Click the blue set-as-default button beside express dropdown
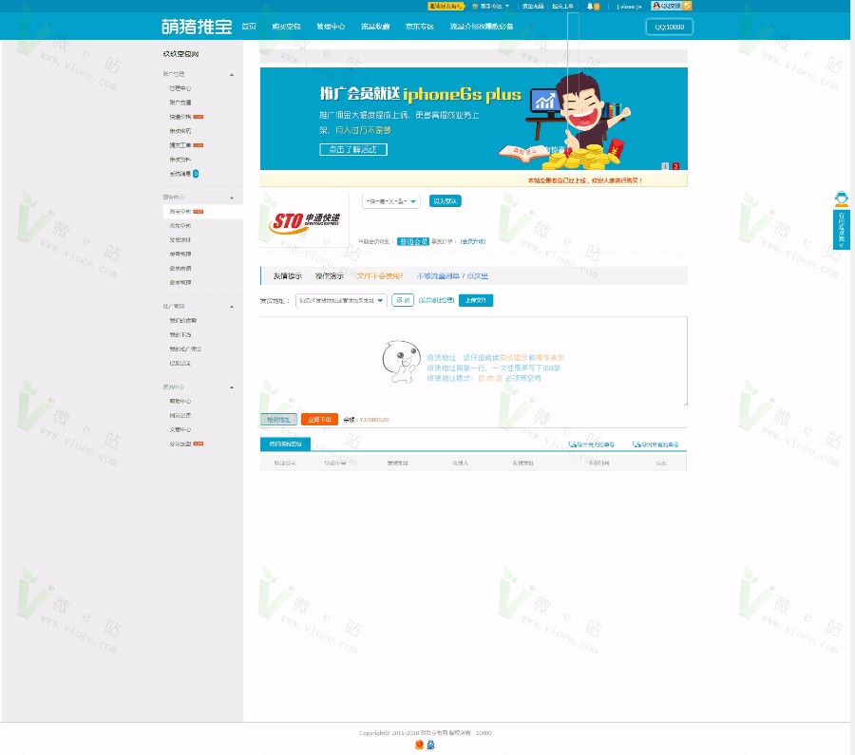 coord(445,201)
